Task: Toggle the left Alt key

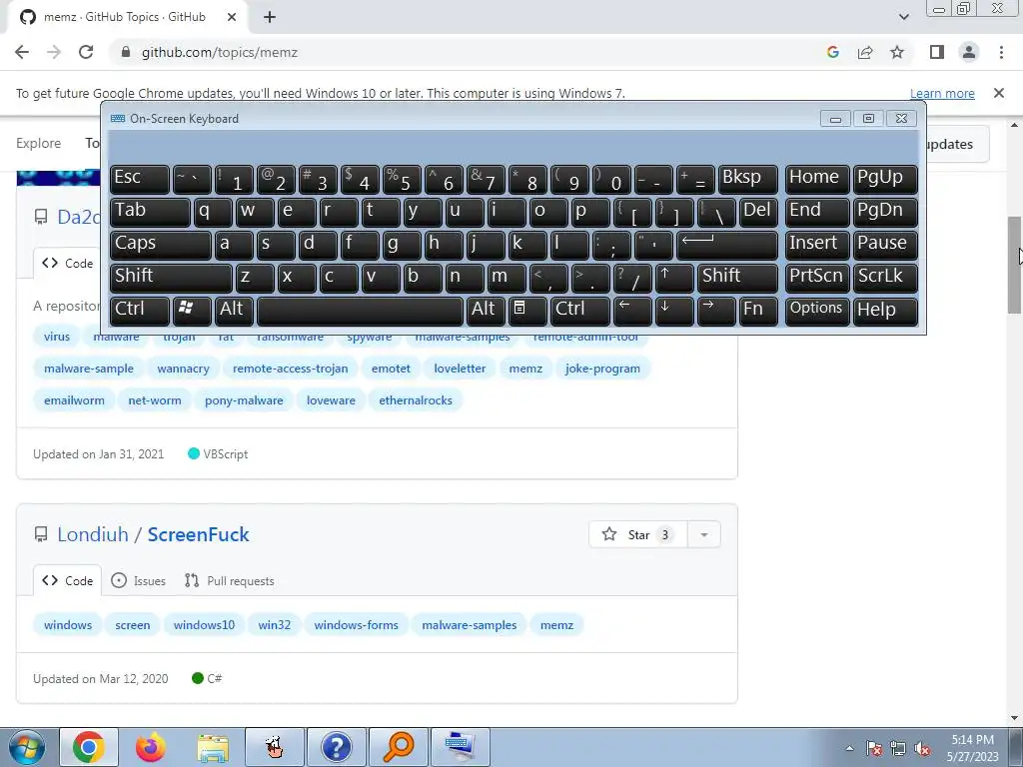Action: coord(234,312)
